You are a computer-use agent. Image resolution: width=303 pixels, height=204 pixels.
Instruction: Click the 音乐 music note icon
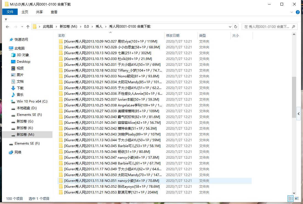point(13,95)
